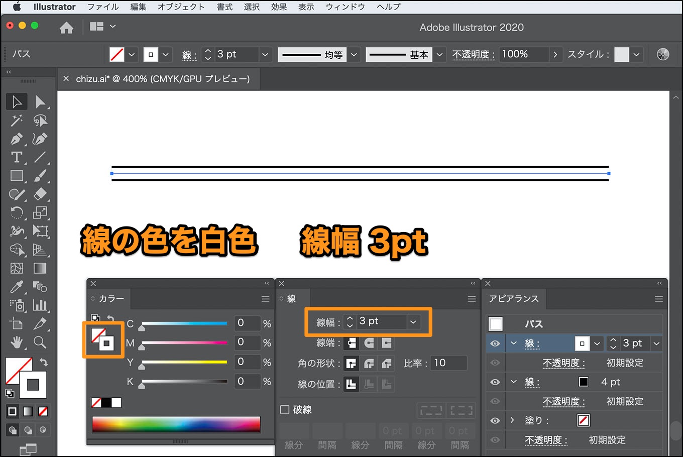Swap fill and stroke in toolbar
The image size is (683, 457).
(44, 362)
